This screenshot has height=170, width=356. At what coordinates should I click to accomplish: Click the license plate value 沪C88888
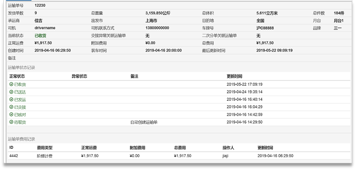pos(265,28)
